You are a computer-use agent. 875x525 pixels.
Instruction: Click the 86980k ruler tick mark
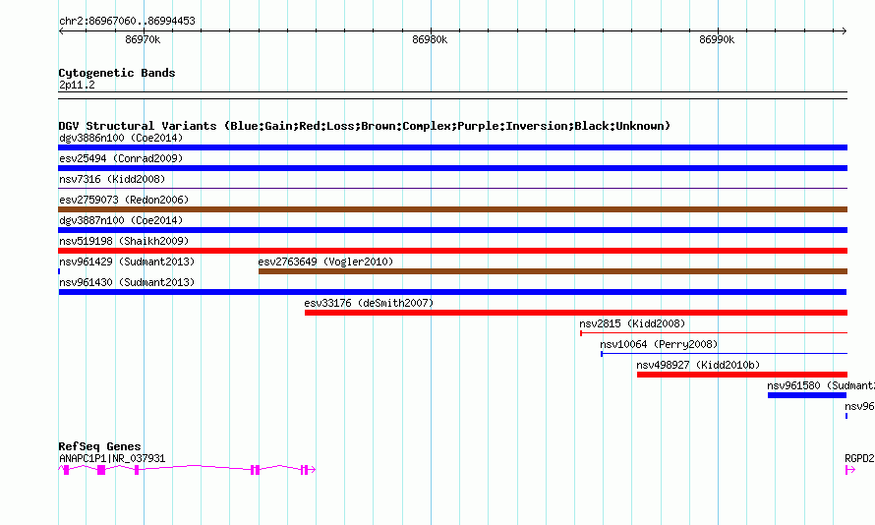(x=431, y=31)
